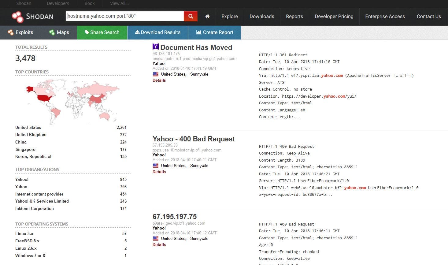Open the Document Has Moved result title
Image resolution: width=448 pixels, height=265 pixels.
pos(196,47)
